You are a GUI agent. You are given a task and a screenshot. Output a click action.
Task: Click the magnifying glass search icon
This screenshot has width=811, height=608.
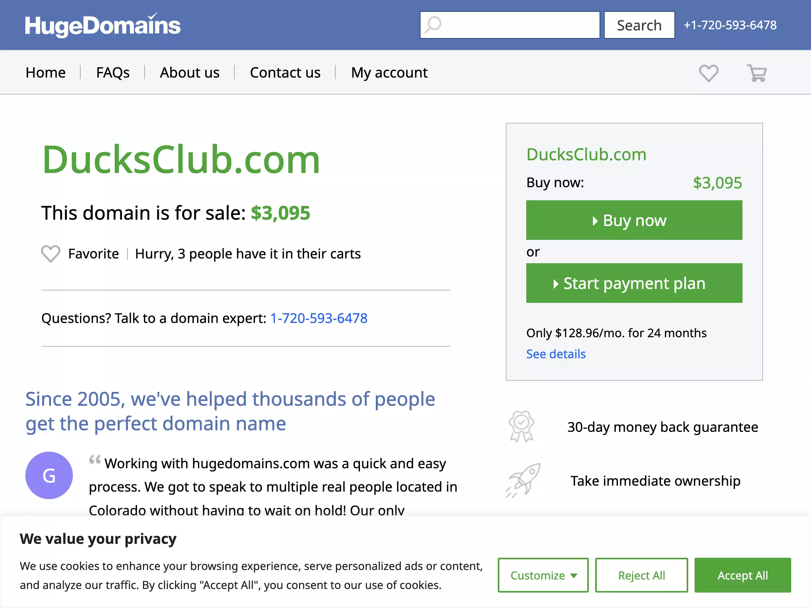coord(433,25)
